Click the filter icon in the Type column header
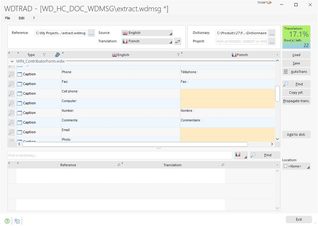The height and width of the screenshot is (226, 318). (44, 55)
